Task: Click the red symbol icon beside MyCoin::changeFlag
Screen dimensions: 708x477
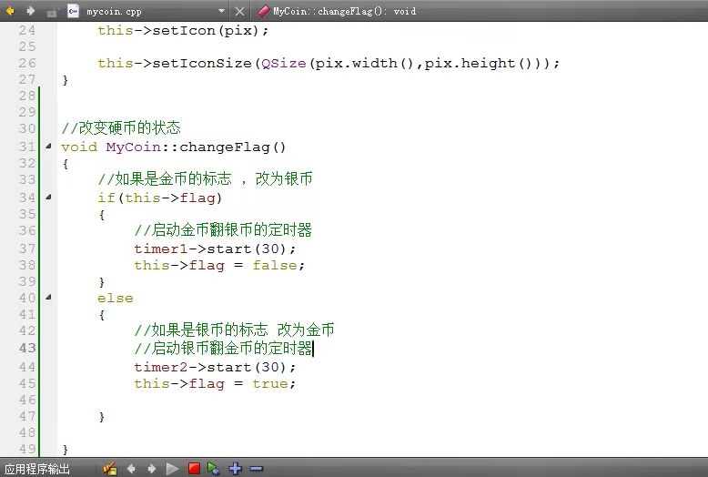Action: tap(263, 11)
